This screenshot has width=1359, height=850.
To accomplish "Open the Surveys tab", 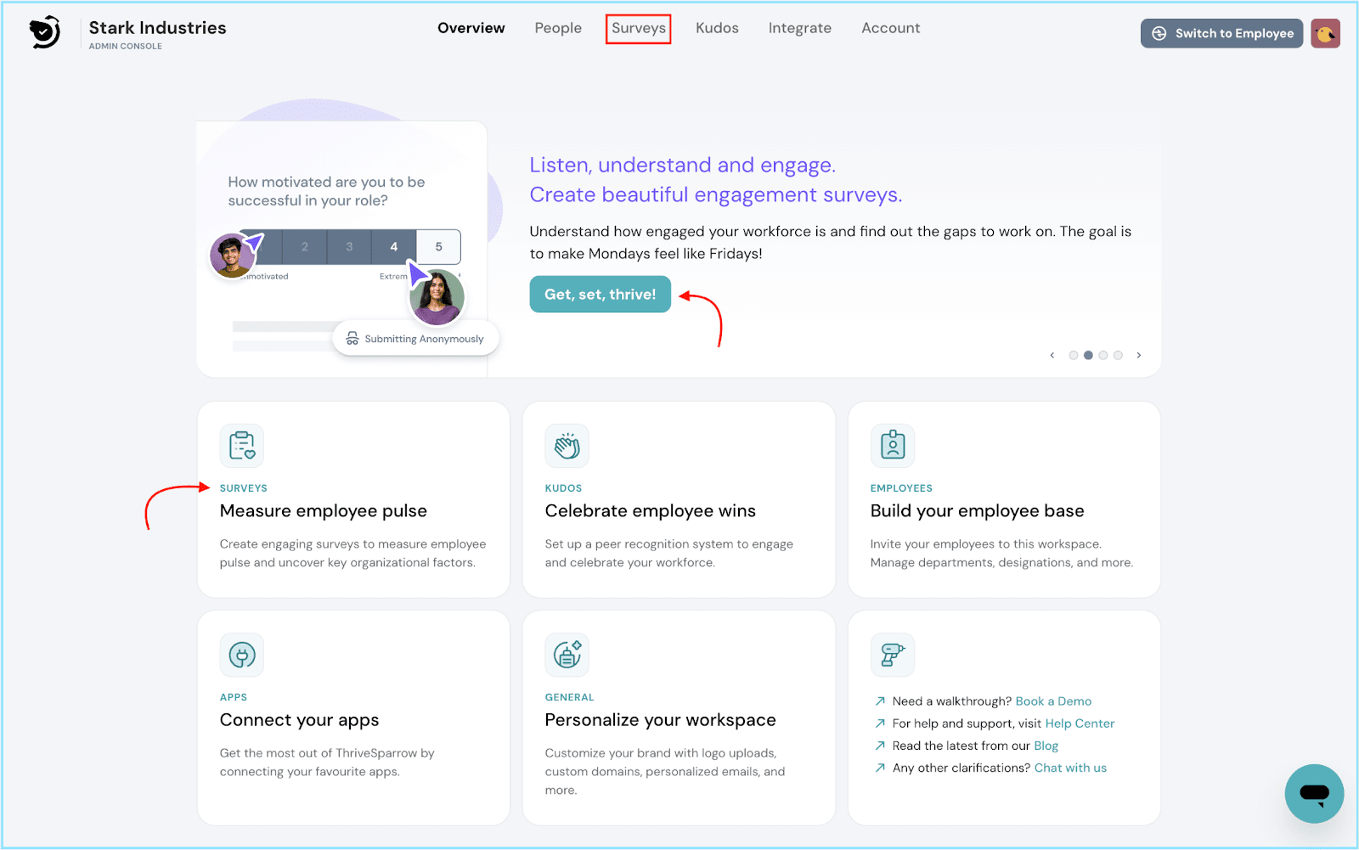I will pyautogui.click(x=639, y=28).
